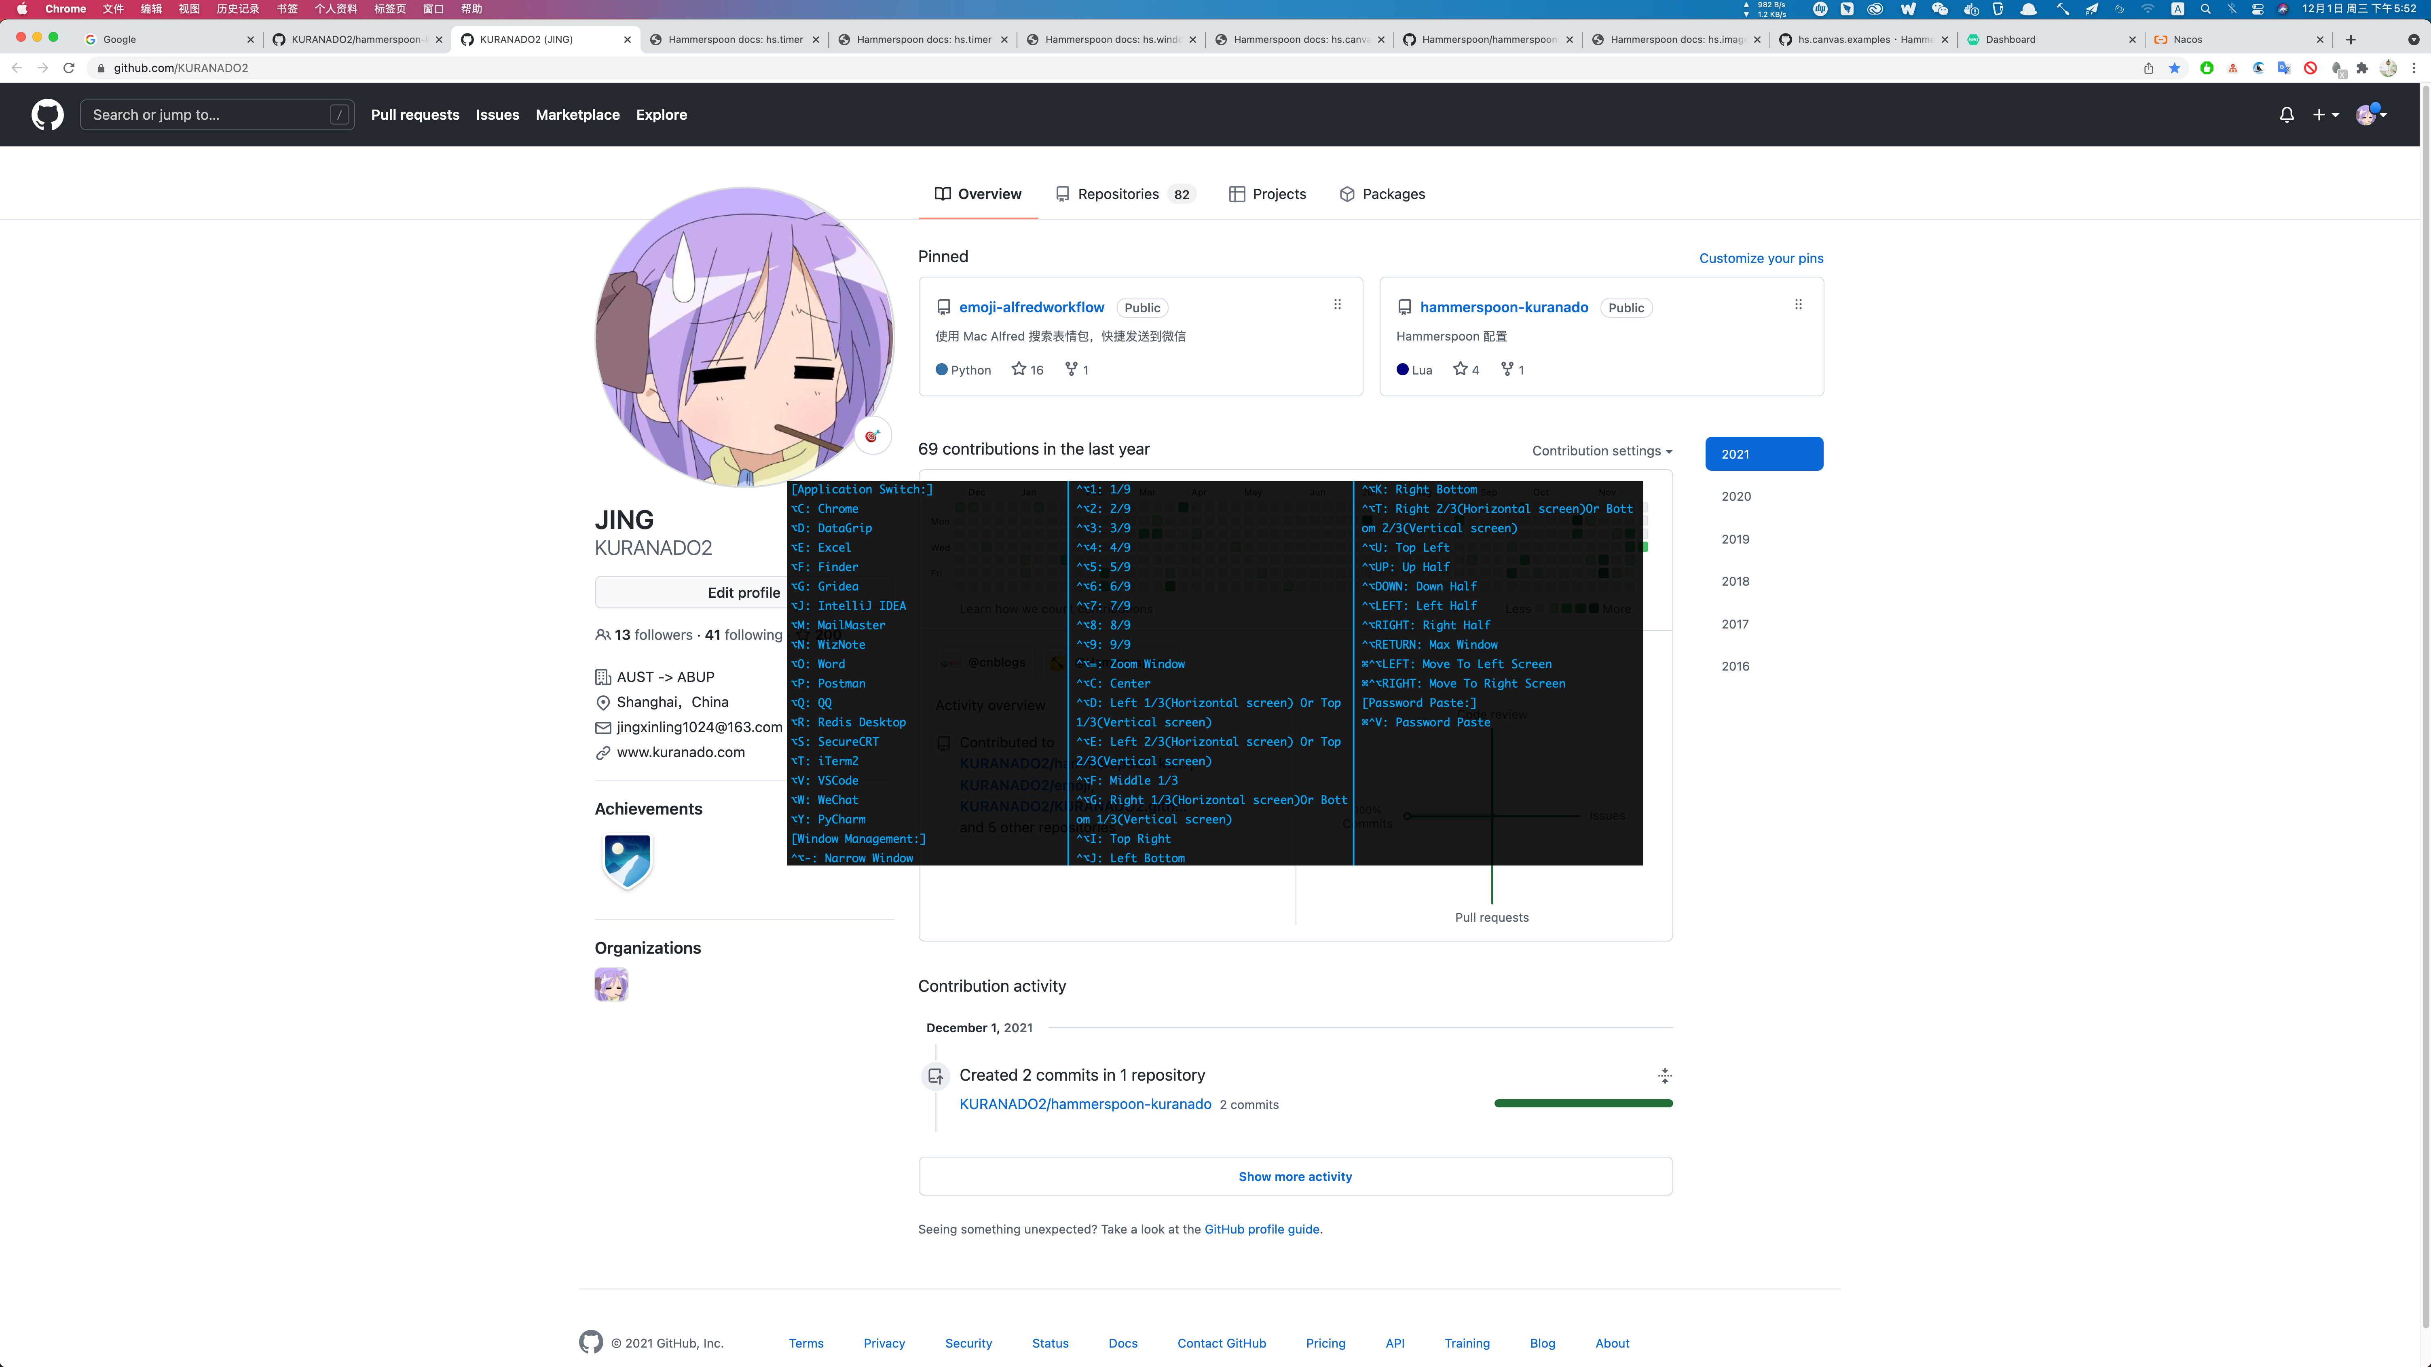Open the notifications bell icon

[x=2286, y=114]
